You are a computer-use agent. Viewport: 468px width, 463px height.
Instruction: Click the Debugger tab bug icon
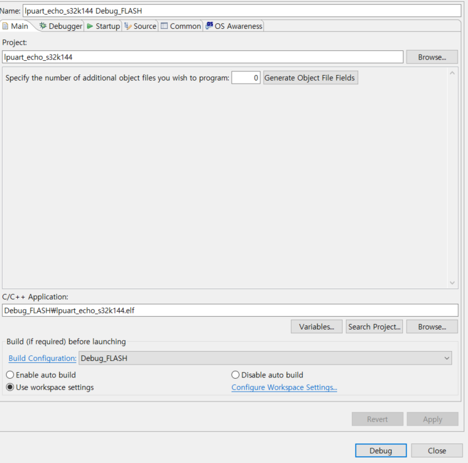click(x=43, y=26)
